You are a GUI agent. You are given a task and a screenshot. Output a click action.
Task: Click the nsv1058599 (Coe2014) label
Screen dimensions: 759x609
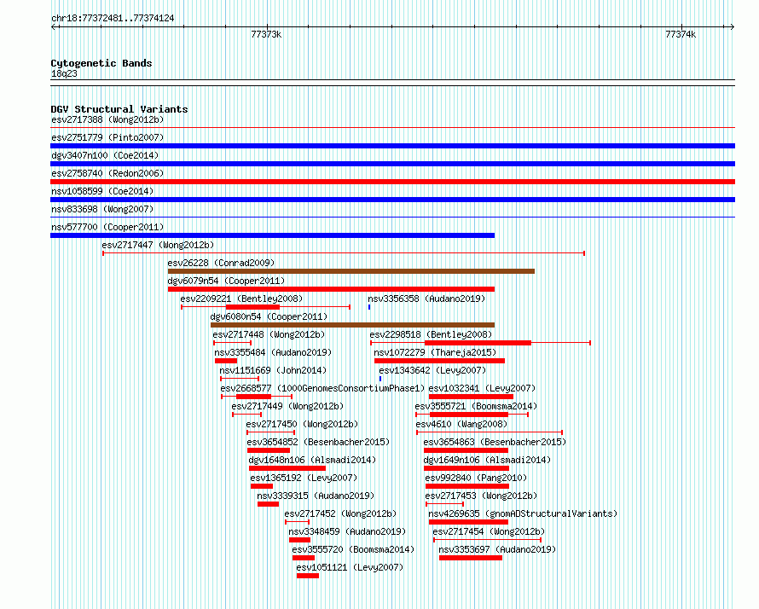(x=102, y=191)
